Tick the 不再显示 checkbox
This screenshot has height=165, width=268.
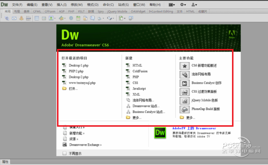pyautogui.click(x=64, y=153)
